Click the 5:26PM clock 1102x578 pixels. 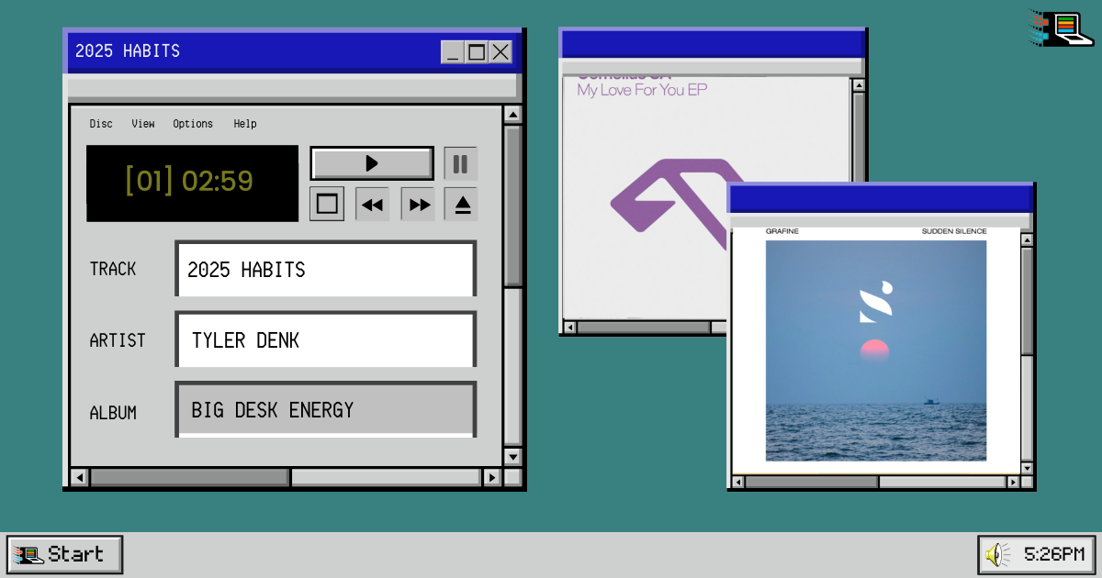point(1054,554)
